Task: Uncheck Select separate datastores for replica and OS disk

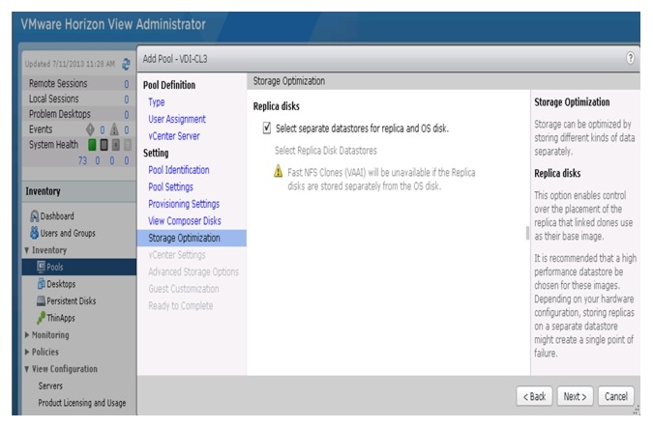Action: (267, 128)
